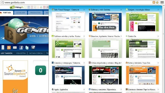Close the Software y web. Genbeta tile

click(121, 10)
